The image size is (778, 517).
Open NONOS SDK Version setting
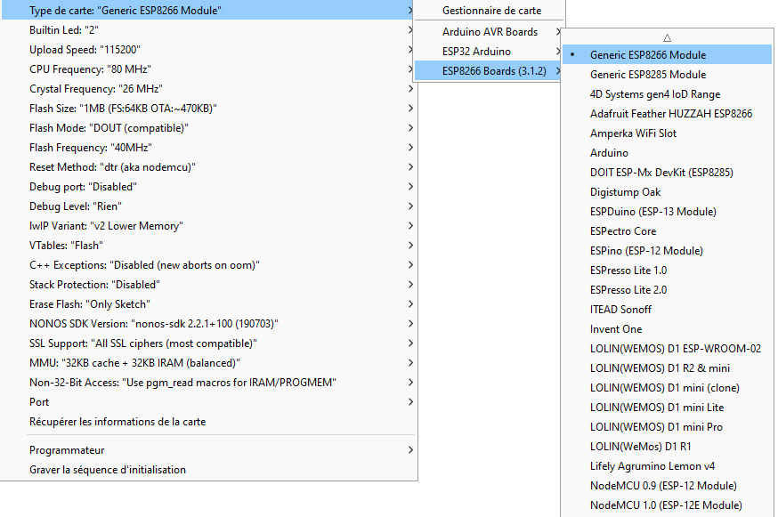(x=208, y=324)
